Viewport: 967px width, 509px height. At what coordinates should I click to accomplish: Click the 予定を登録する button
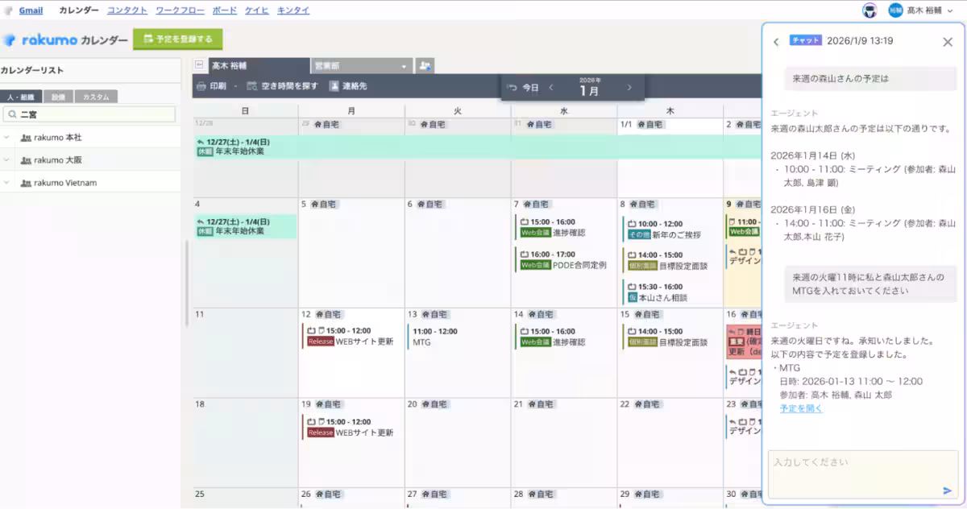(177, 39)
